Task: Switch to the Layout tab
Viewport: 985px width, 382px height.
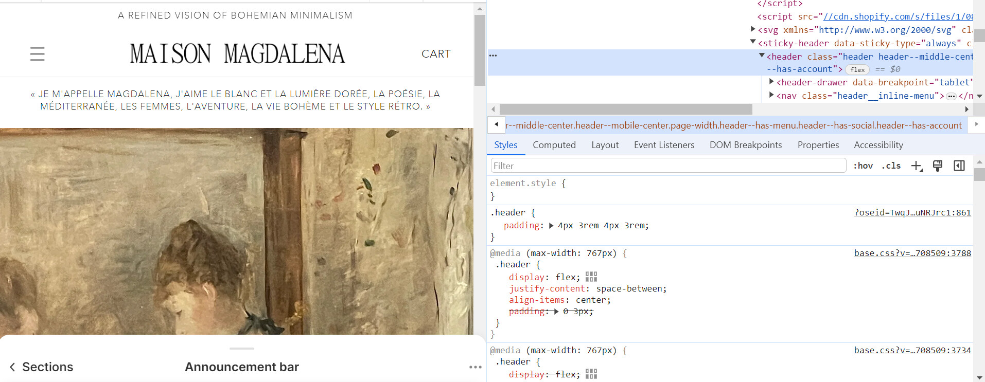Action: [605, 145]
